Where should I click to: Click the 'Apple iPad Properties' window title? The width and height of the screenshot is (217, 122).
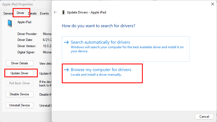pos(18,4)
